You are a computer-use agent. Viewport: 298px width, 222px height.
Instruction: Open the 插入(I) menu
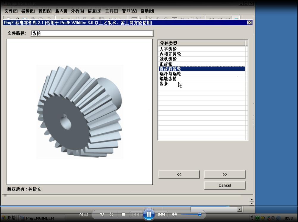coord(61,11)
